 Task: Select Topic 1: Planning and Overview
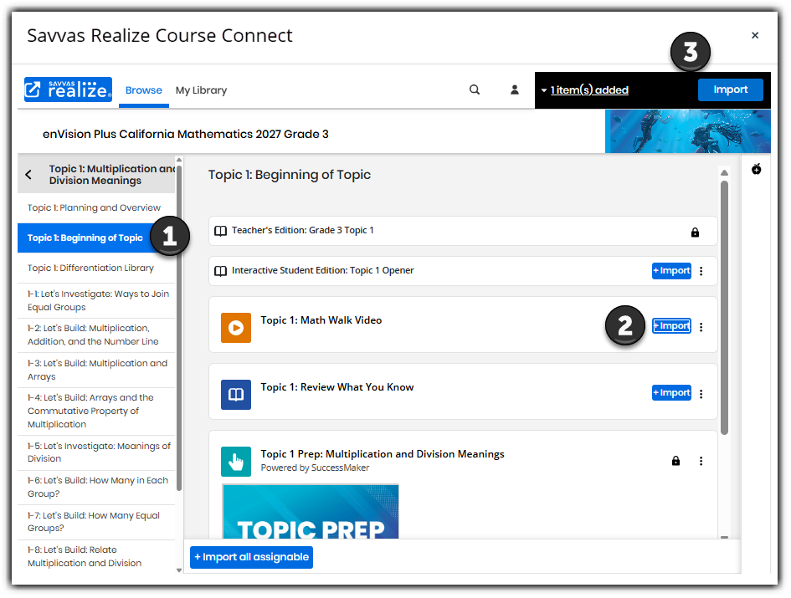[x=96, y=207]
